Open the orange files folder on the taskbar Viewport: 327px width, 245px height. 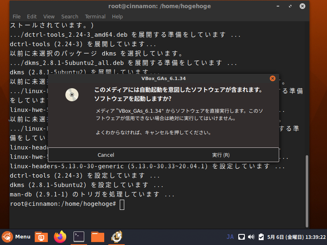[x=98, y=237]
